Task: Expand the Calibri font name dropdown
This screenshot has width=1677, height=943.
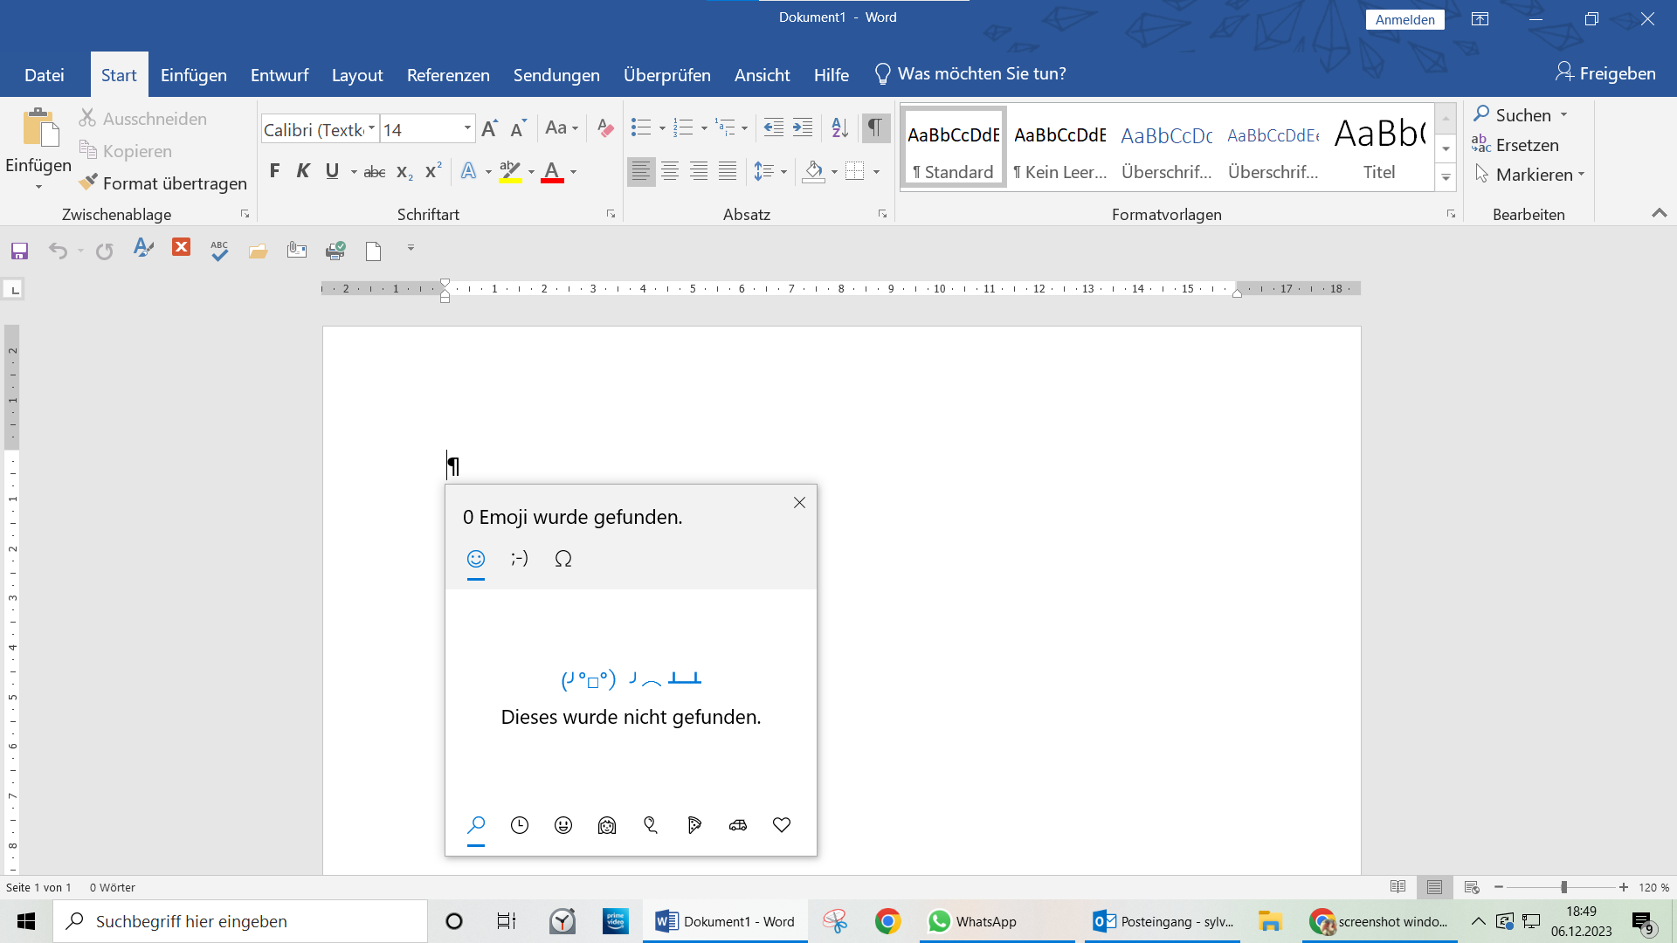Action: [372, 129]
